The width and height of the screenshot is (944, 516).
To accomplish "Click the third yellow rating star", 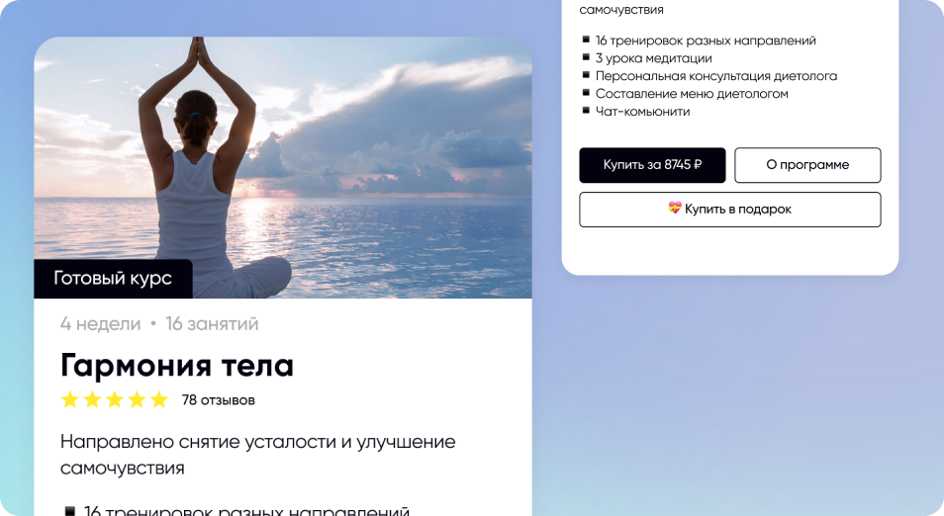I will point(115,399).
